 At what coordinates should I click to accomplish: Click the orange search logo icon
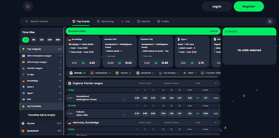tap(28, 6)
